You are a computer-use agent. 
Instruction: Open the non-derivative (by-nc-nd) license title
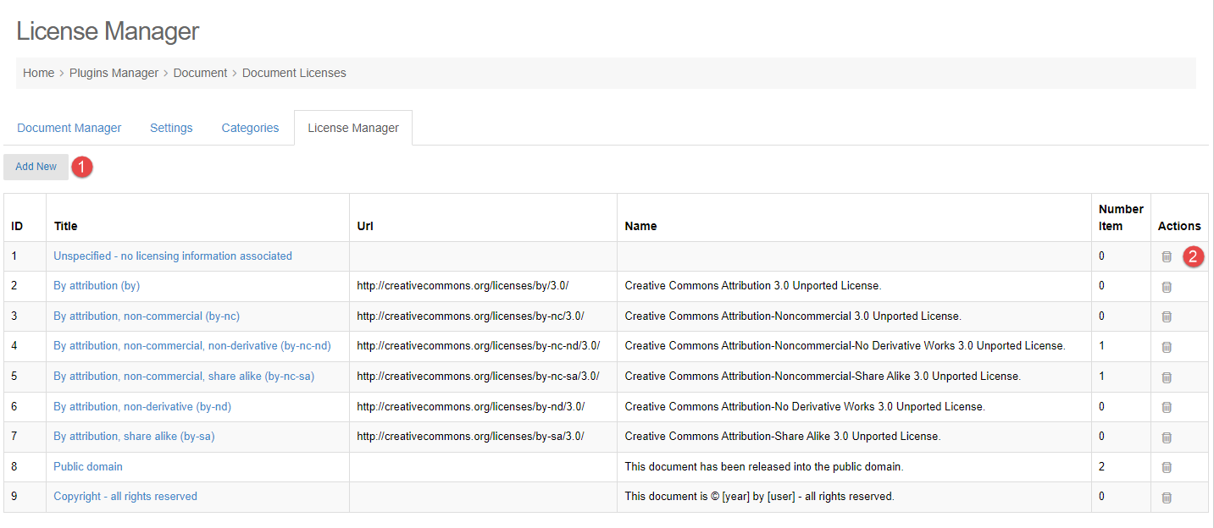coord(192,346)
